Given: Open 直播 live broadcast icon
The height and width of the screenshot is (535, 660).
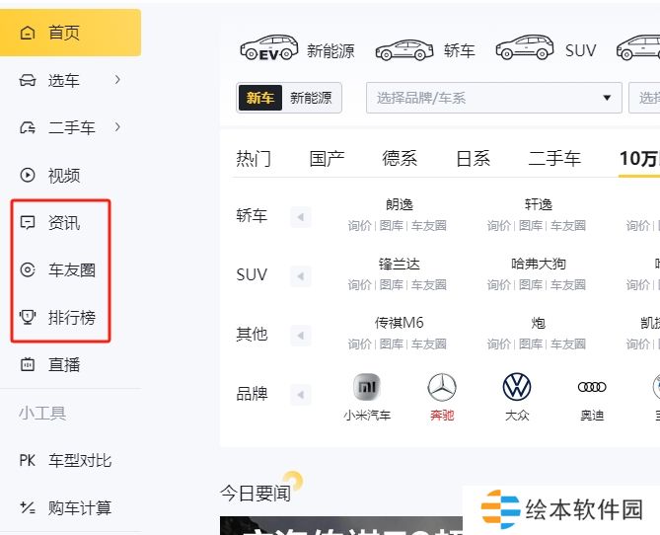Looking at the screenshot, I should coord(28,365).
